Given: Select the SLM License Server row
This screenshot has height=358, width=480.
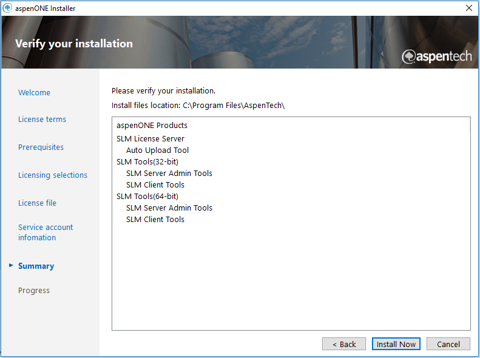Looking at the screenshot, I should tap(150, 138).
